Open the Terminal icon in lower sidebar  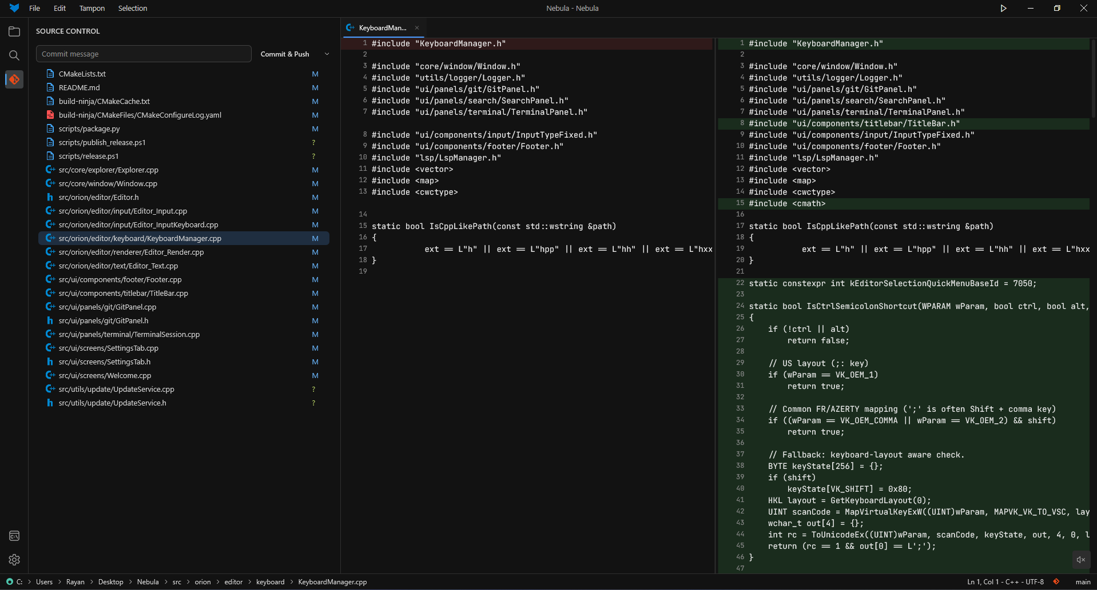point(14,536)
